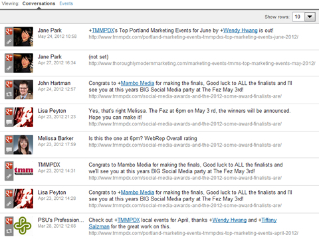Click link-share icon in Jane Park May 24 row

click(9, 41)
